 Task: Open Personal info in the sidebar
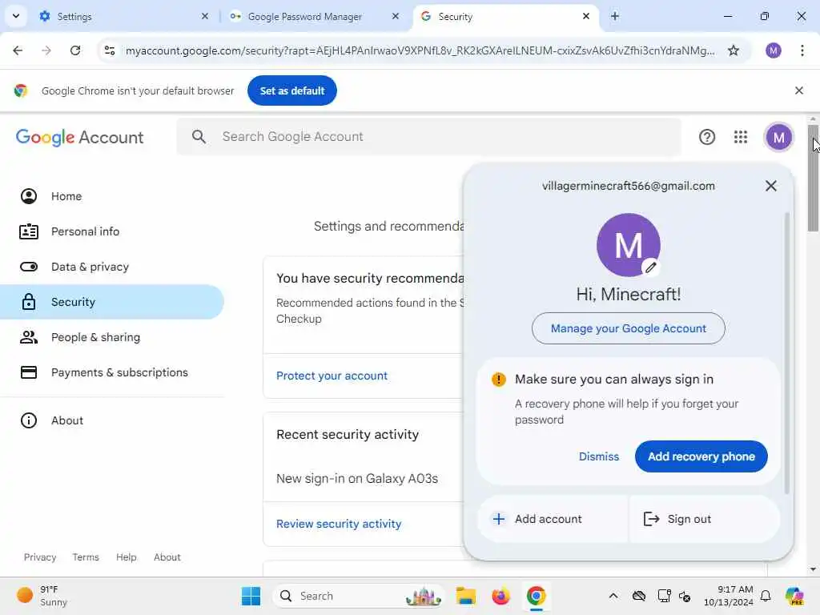pyautogui.click(x=112, y=231)
